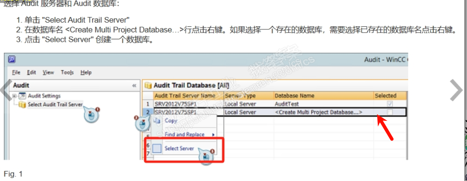Click the Audit Settings node icon
Screen dimensions: 467x181
tap(22, 96)
